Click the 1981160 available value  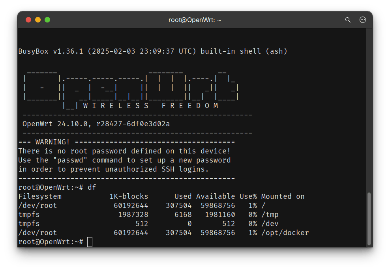pyautogui.click(x=220, y=215)
